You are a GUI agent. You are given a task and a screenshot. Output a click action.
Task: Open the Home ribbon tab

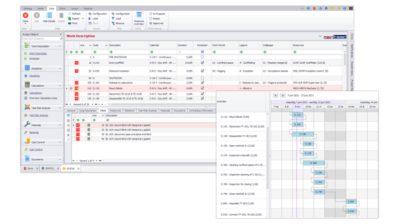point(41,8)
